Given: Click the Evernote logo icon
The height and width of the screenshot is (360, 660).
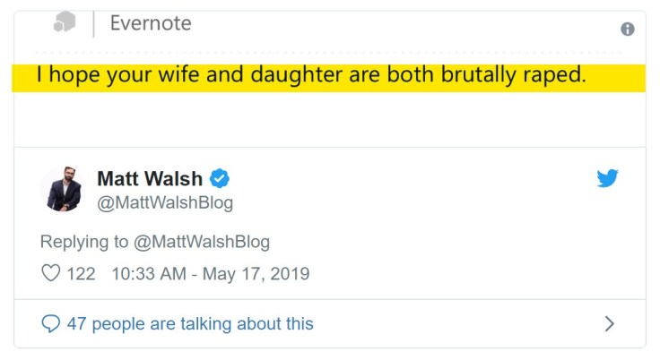Looking at the screenshot, I should (x=65, y=23).
